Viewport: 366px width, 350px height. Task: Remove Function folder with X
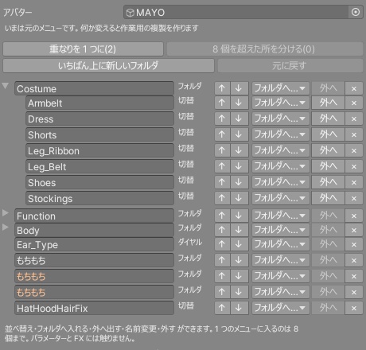[x=354, y=216]
